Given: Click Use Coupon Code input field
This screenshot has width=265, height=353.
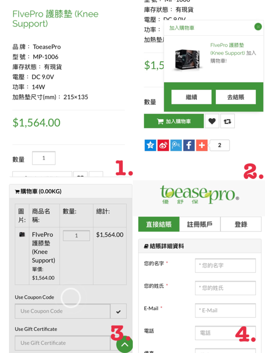Looking at the screenshot, I should 63,311.
